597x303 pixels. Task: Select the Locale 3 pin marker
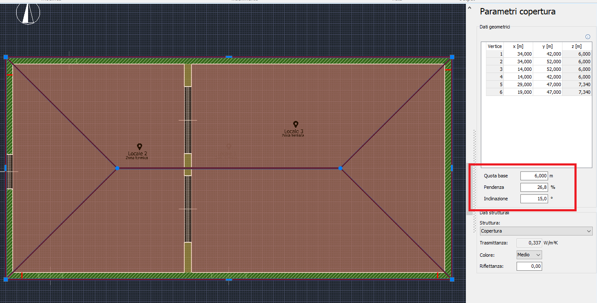(296, 124)
